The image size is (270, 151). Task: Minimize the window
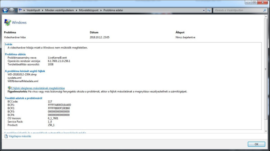click(x=248, y=2)
